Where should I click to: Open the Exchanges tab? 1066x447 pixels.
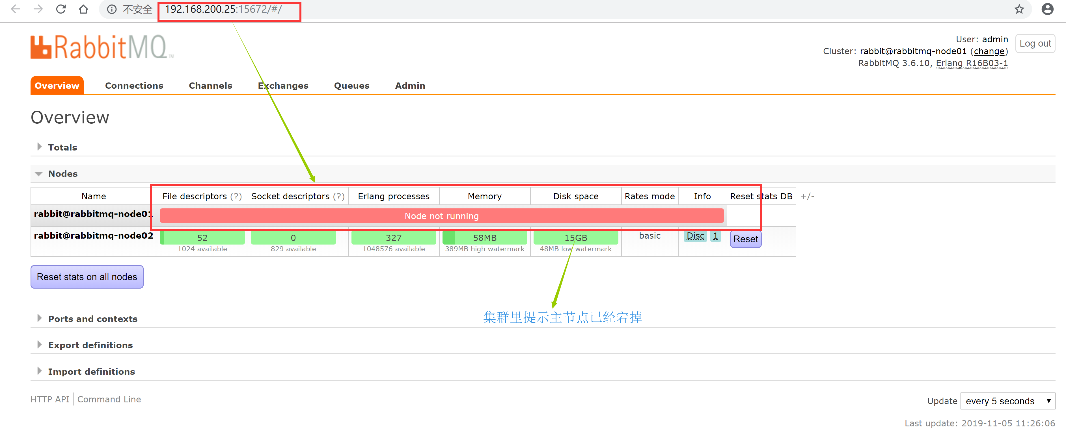(283, 86)
